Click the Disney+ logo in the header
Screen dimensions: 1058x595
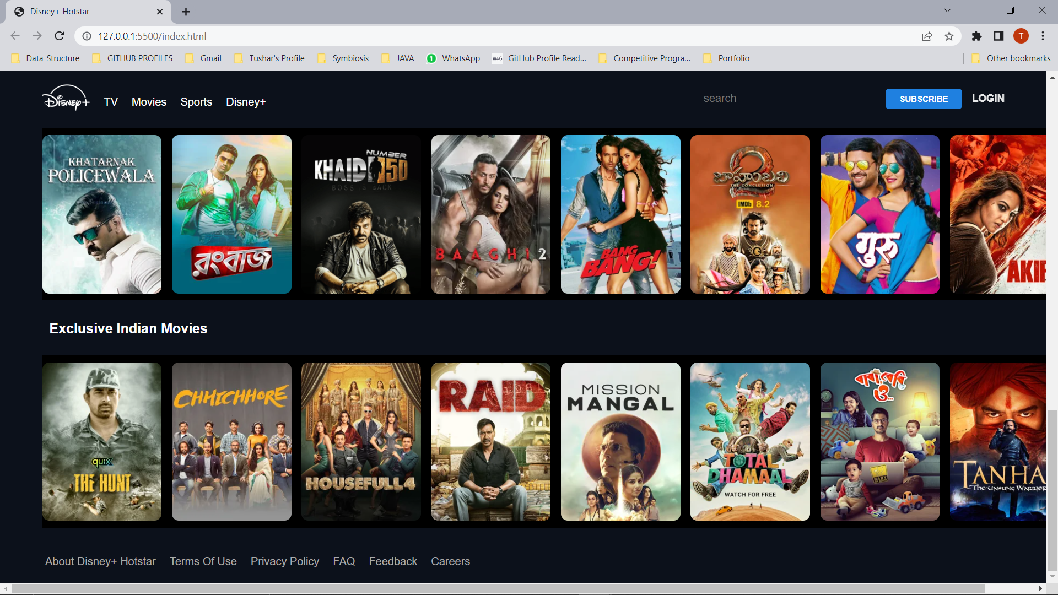click(66, 99)
